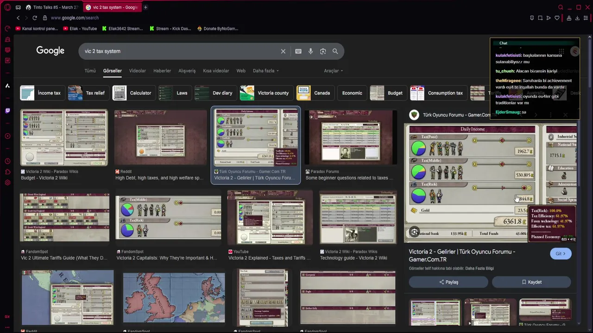The height and width of the screenshot is (333, 593).
Task: Expand the Daha fazla dropdown
Action: pos(266,71)
